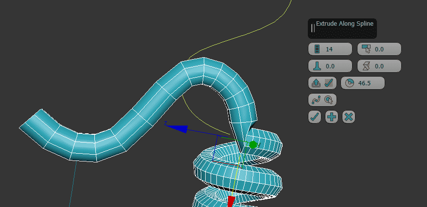Select the blue Z axis arrow of the gizmo
Screen dimensions: 427x207
pyautogui.click(x=179, y=128)
